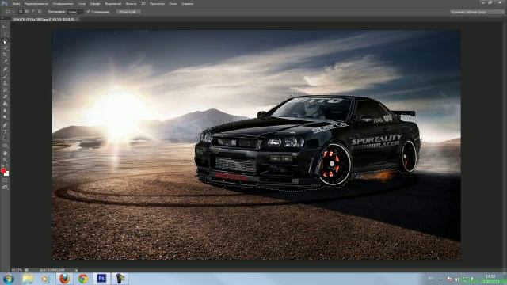
Task: Select the Lasso tool in the toolbox
Action: (x=5, y=41)
